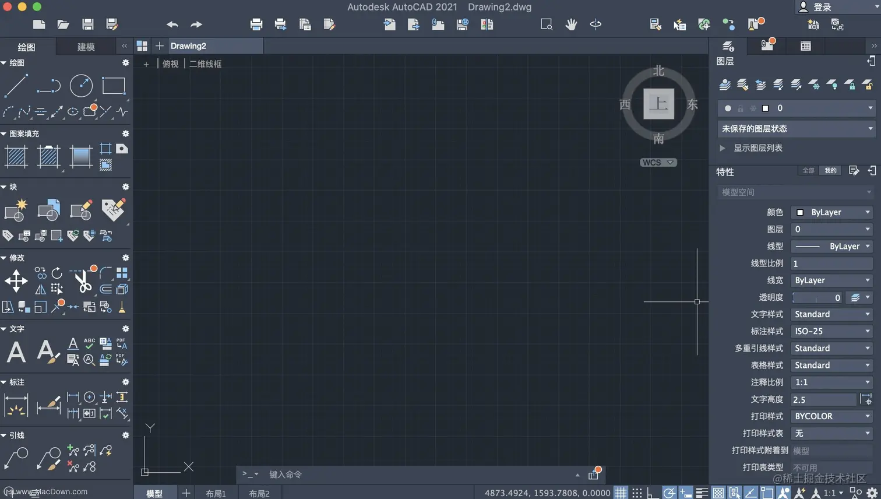881x499 pixels.
Task: Click the 上 face on the ViewCube
Action: pos(658,104)
